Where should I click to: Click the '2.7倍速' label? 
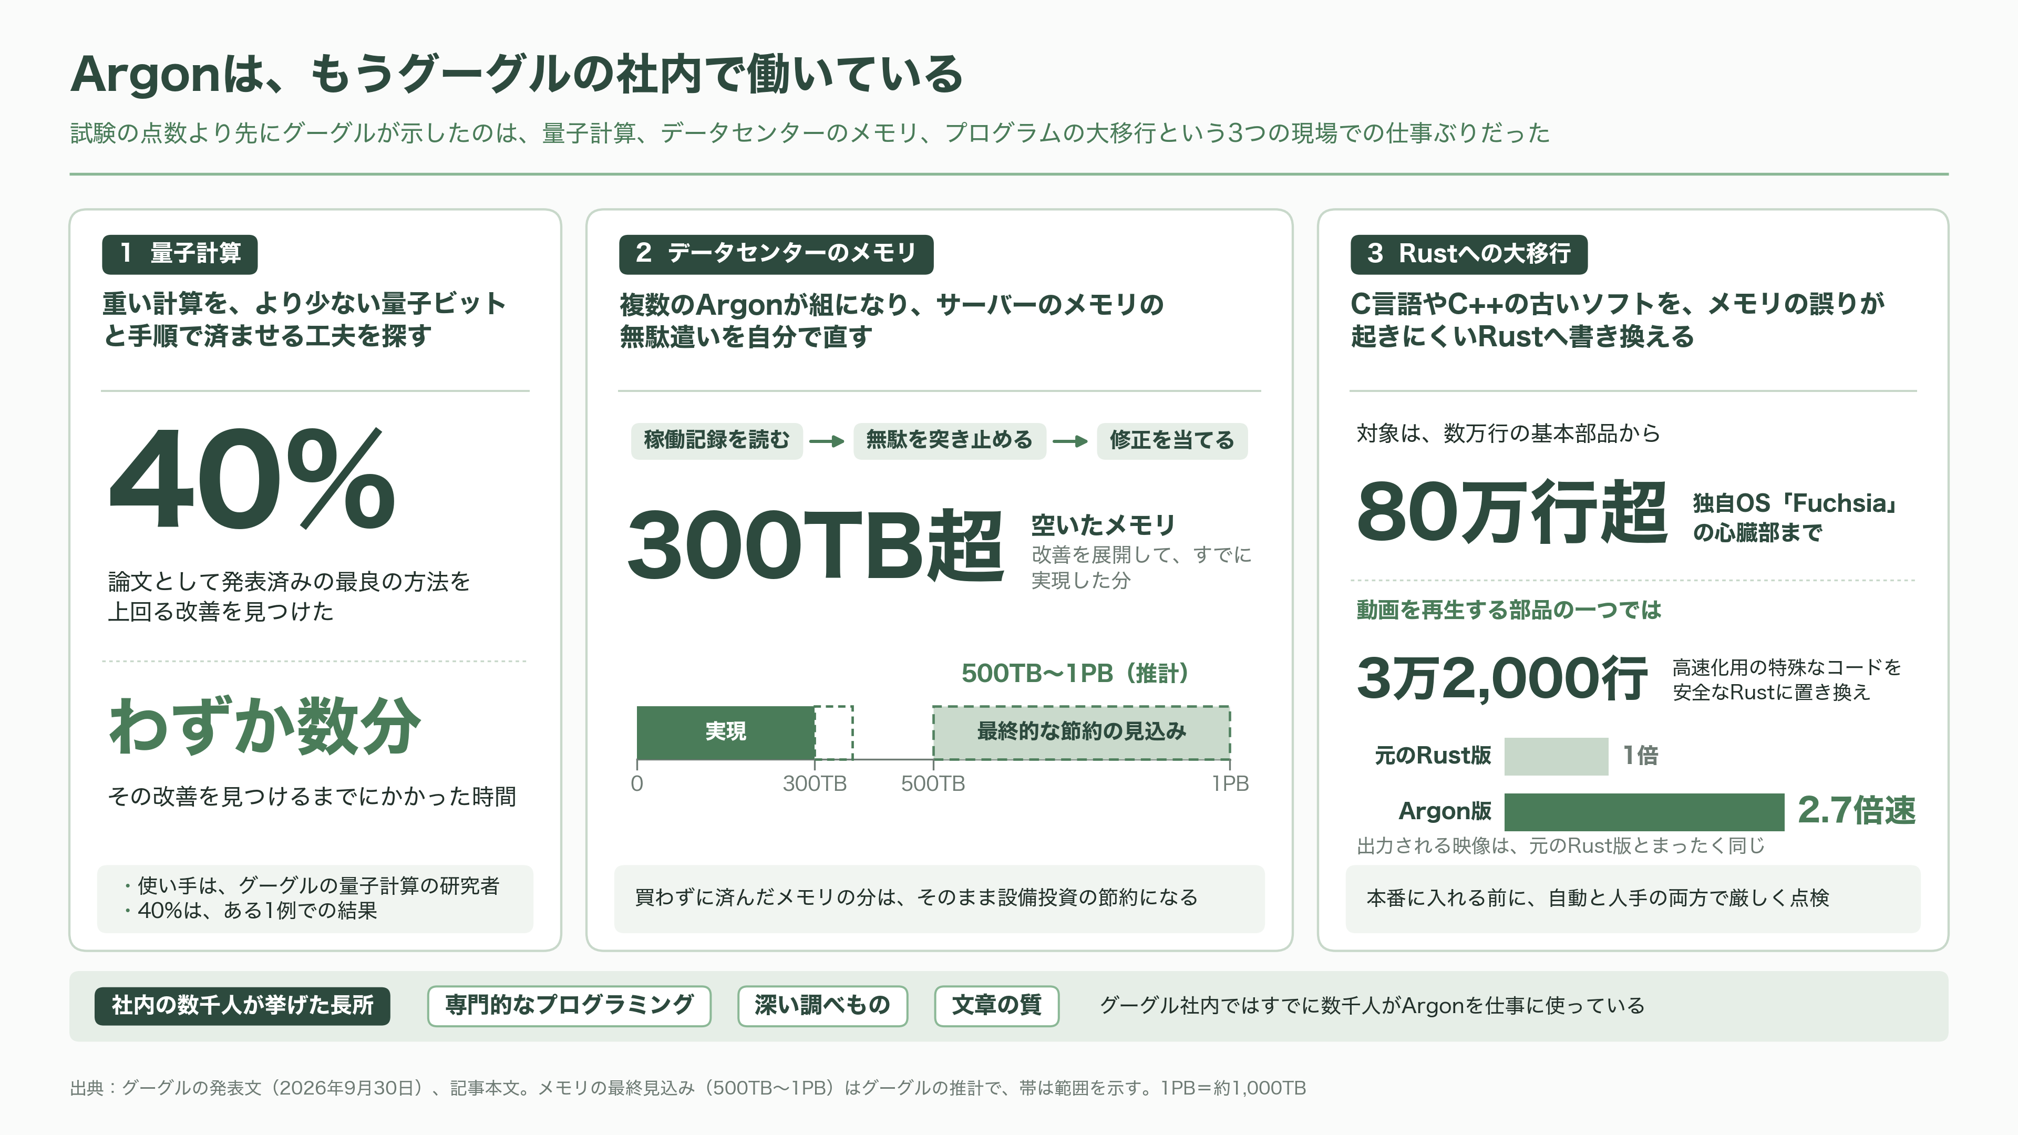pyautogui.click(x=1857, y=811)
